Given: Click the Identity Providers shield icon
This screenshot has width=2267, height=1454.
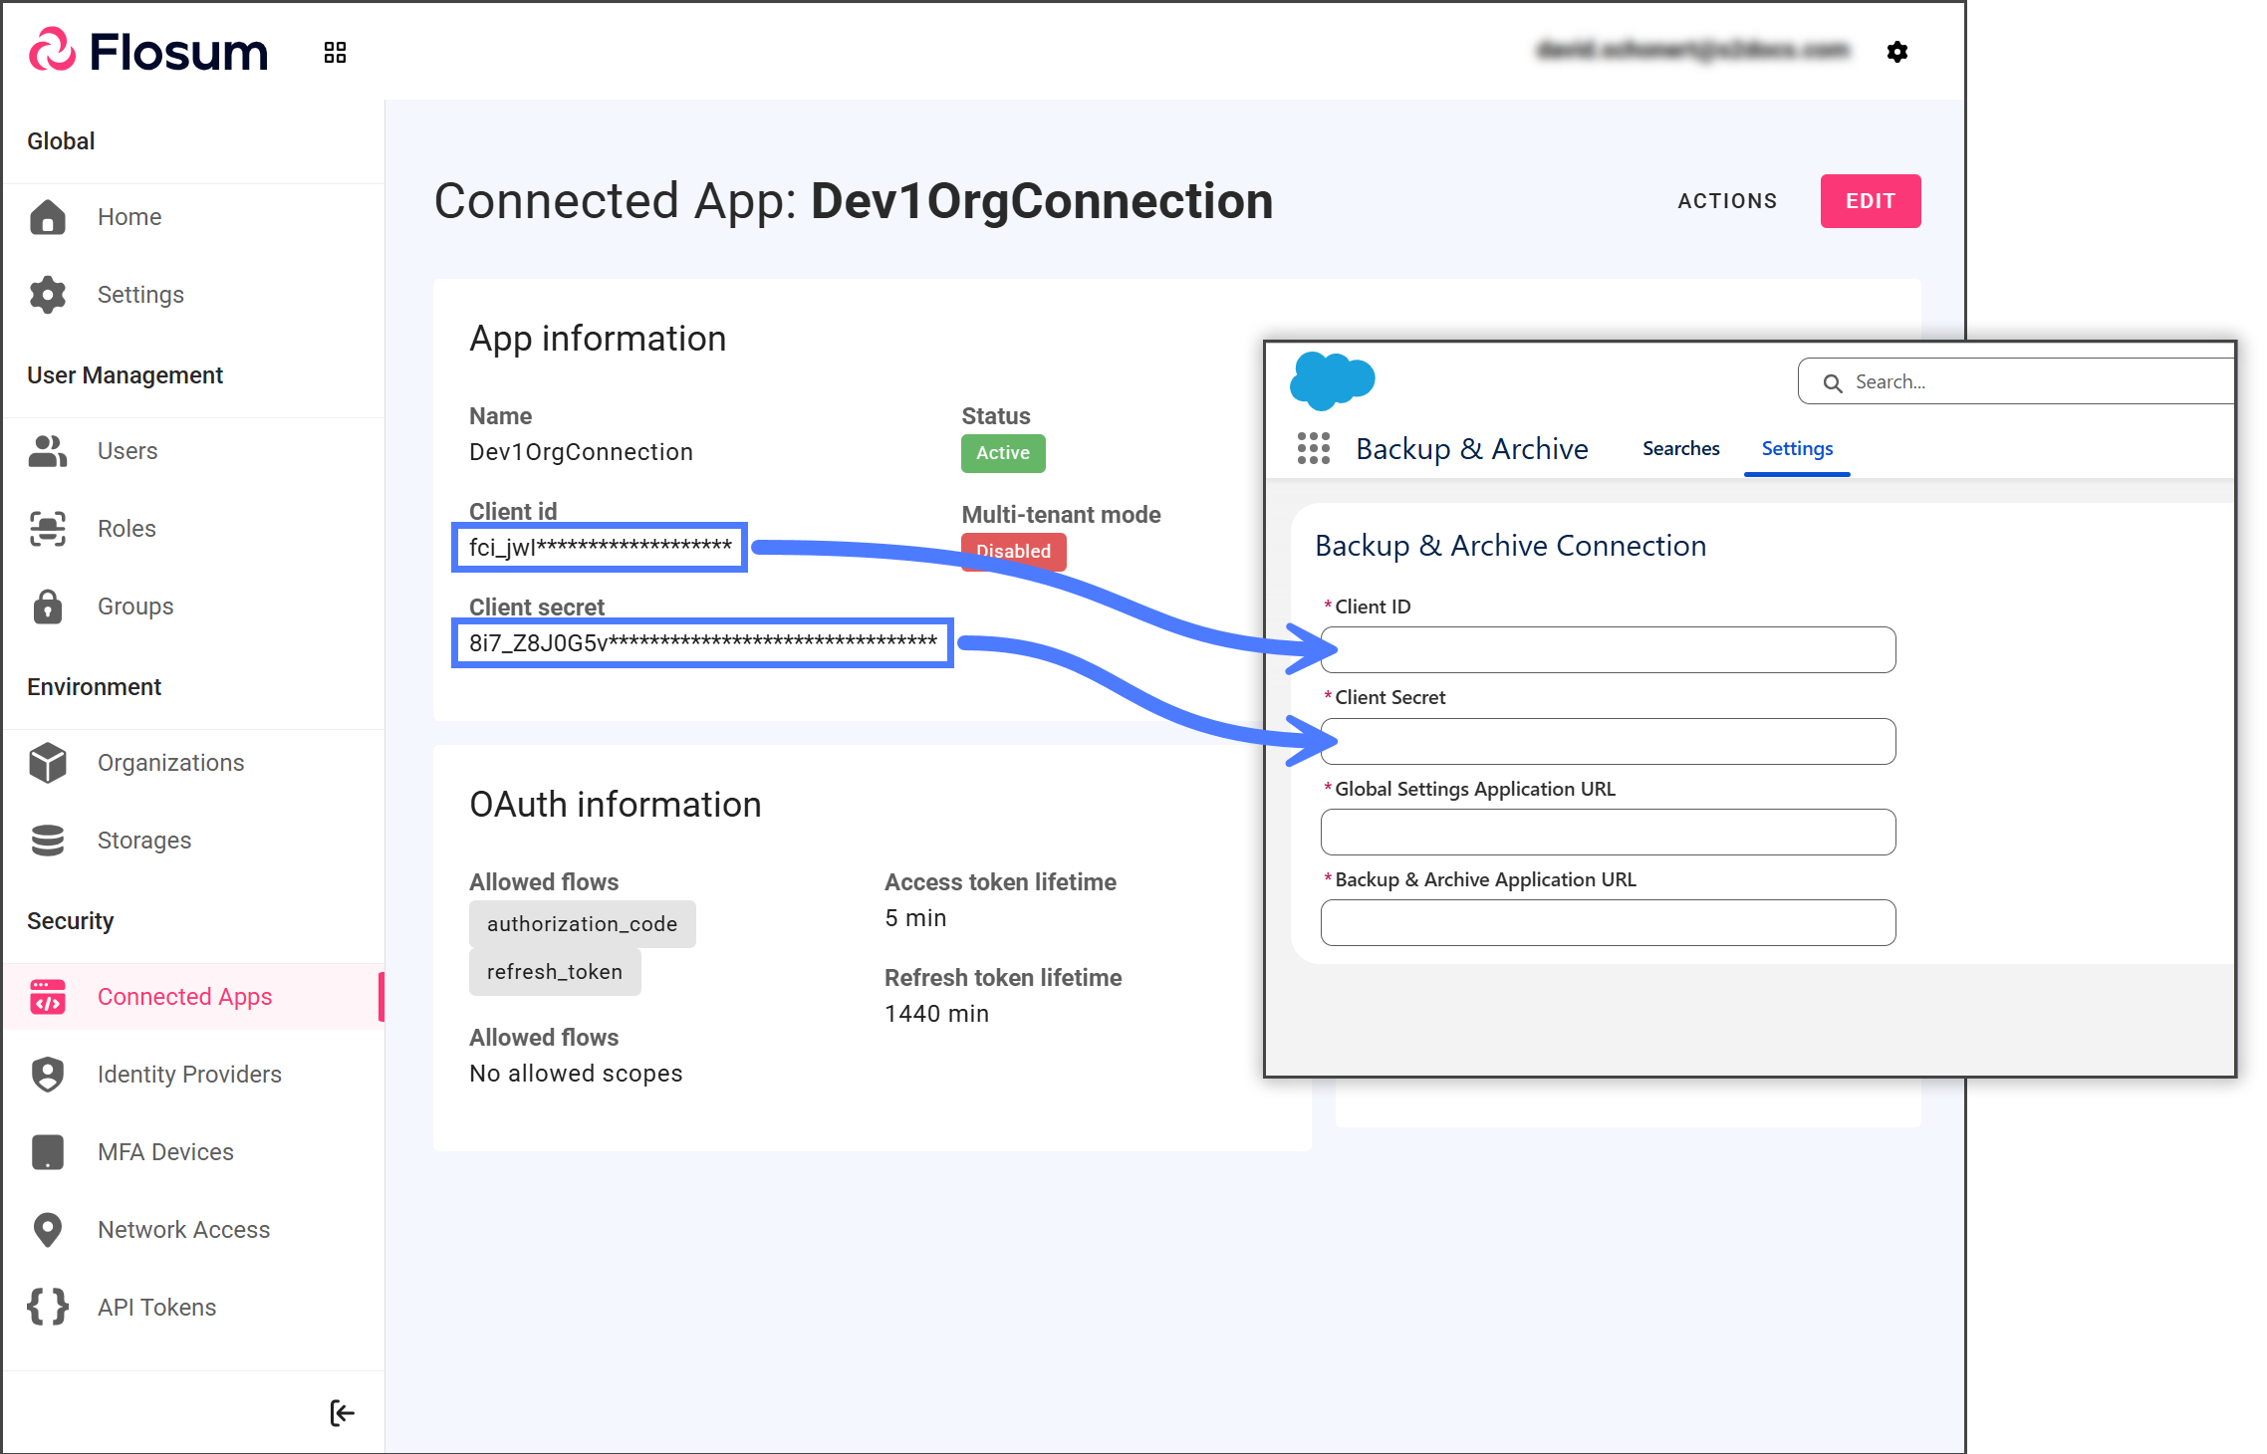Looking at the screenshot, I should coord(48,1075).
